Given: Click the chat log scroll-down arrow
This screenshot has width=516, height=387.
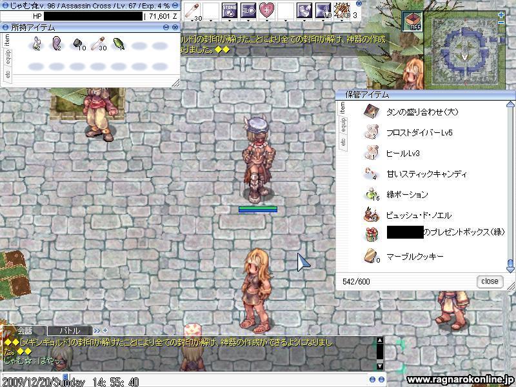Looking at the screenshot, I should click(380, 366).
